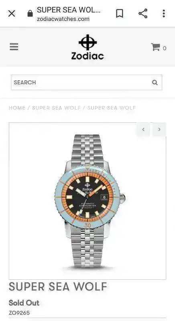Open the hamburger navigation menu
This screenshot has width=175, height=321.
(14, 47)
